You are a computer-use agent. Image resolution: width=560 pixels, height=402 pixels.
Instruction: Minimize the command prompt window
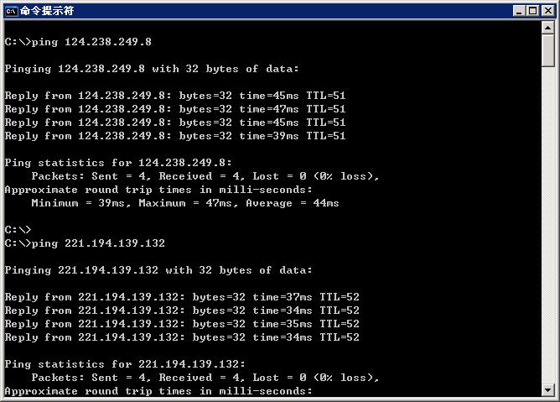coord(519,11)
